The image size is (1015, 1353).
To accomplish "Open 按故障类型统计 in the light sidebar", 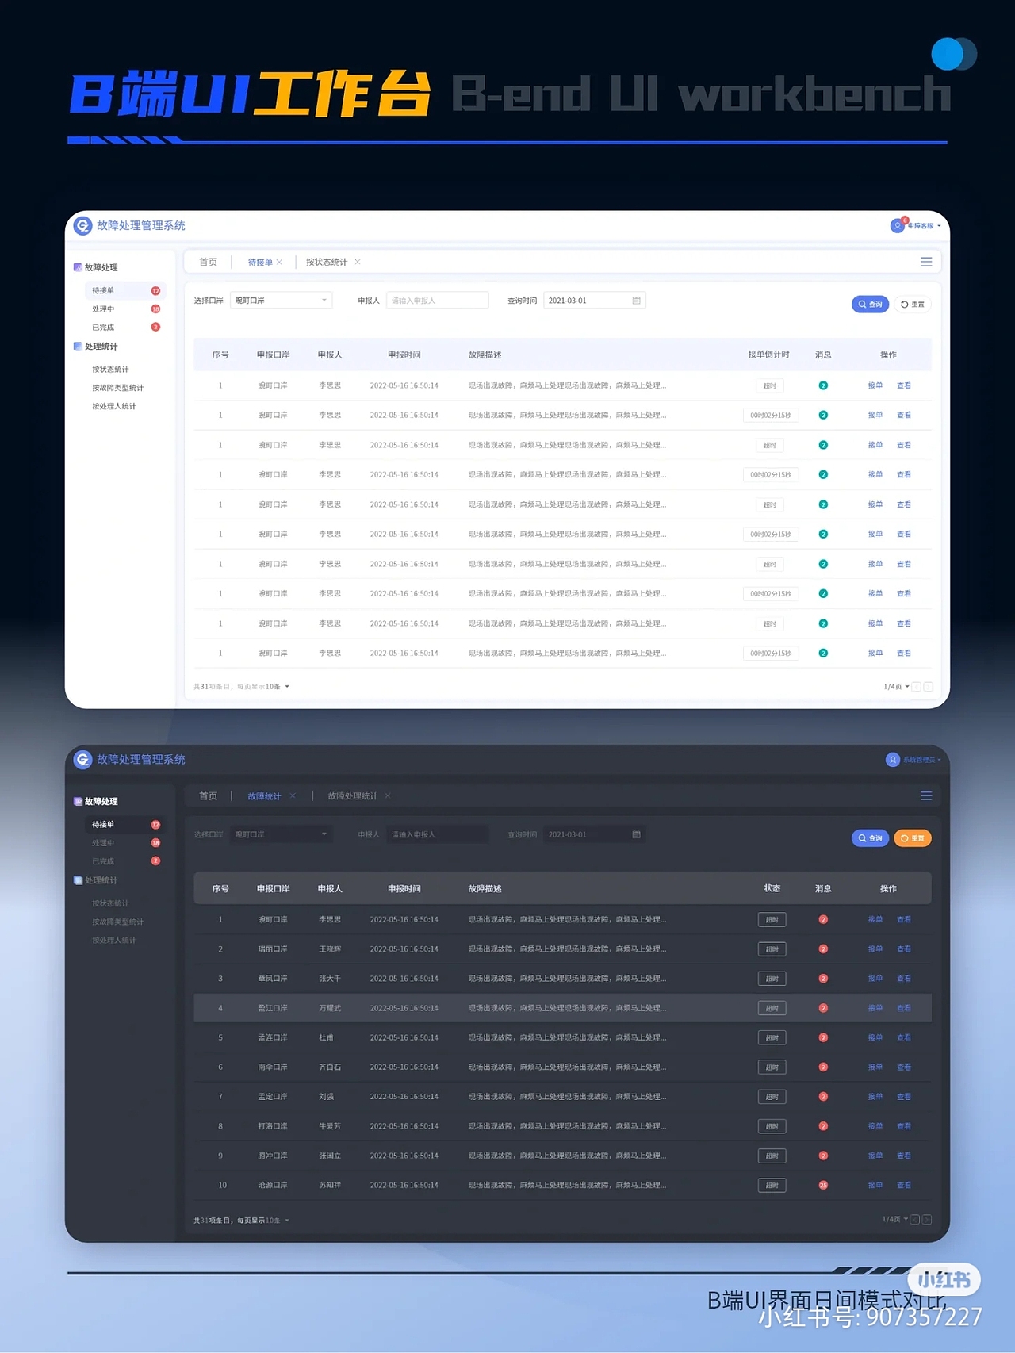I will tap(118, 388).
